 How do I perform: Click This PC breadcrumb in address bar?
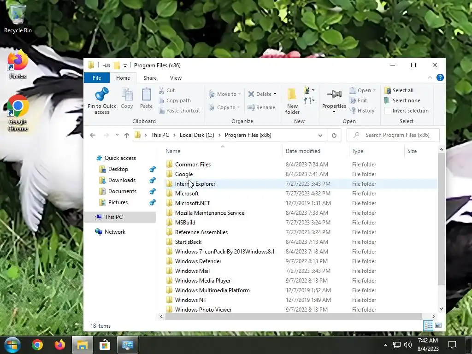tap(160, 135)
